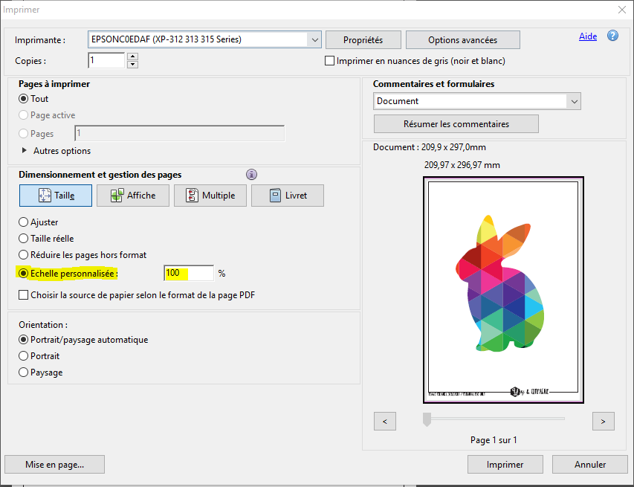
Task: Close the Imprimer dialog window
Action: tap(622, 10)
